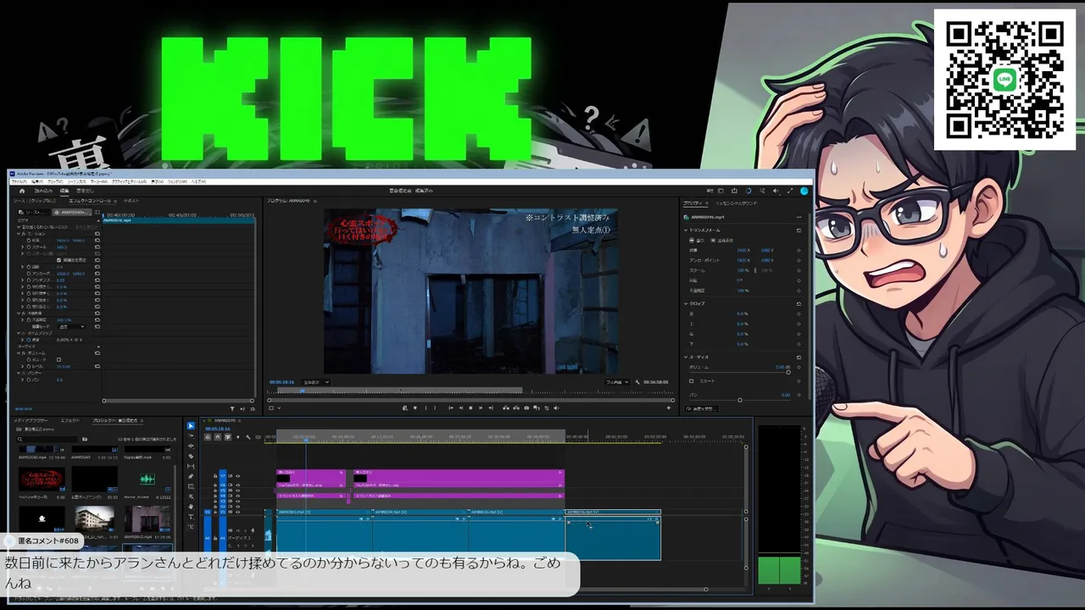Select the Pen tool

pos(191,477)
